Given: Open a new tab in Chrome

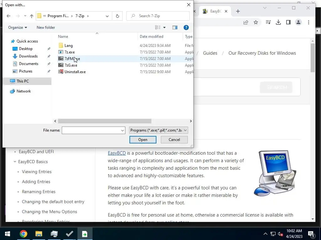Looking at the screenshot, I should coord(238,11).
